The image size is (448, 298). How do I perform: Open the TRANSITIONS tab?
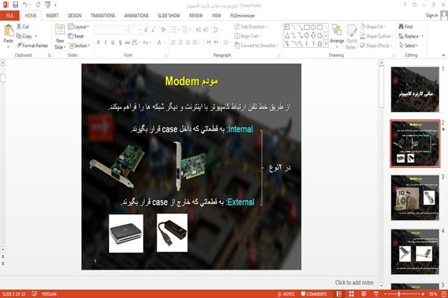pyautogui.click(x=103, y=16)
